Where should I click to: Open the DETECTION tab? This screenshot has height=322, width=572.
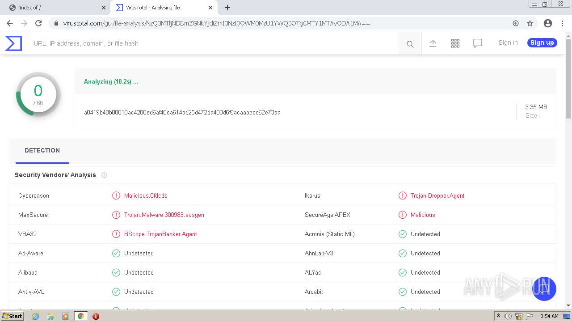pos(42,151)
